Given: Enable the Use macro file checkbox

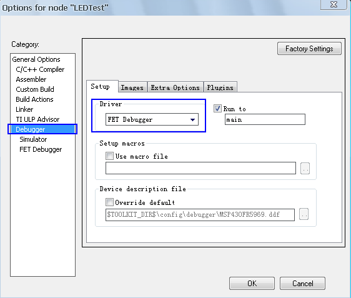Looking at the screenshot, I should [109, 156].
